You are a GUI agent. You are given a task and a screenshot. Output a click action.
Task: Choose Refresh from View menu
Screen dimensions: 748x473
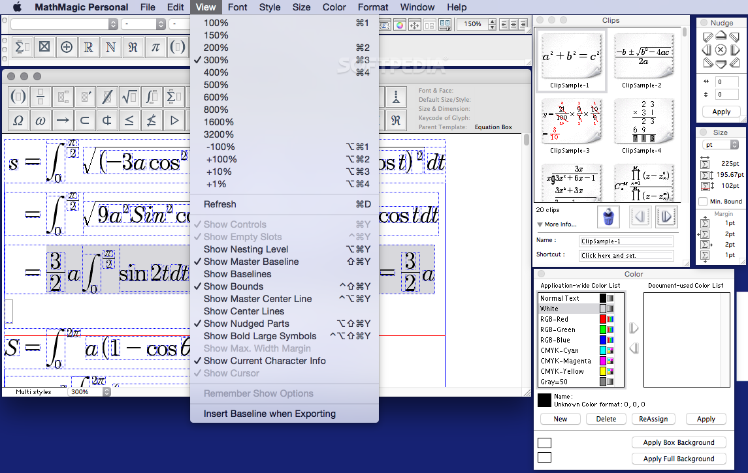[x=284, y=204]
